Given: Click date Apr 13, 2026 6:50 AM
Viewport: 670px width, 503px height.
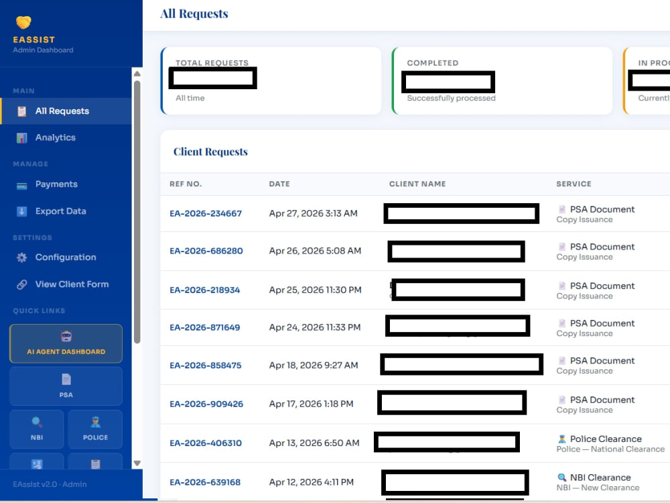Looking at the screenshot, I should 314,443.
